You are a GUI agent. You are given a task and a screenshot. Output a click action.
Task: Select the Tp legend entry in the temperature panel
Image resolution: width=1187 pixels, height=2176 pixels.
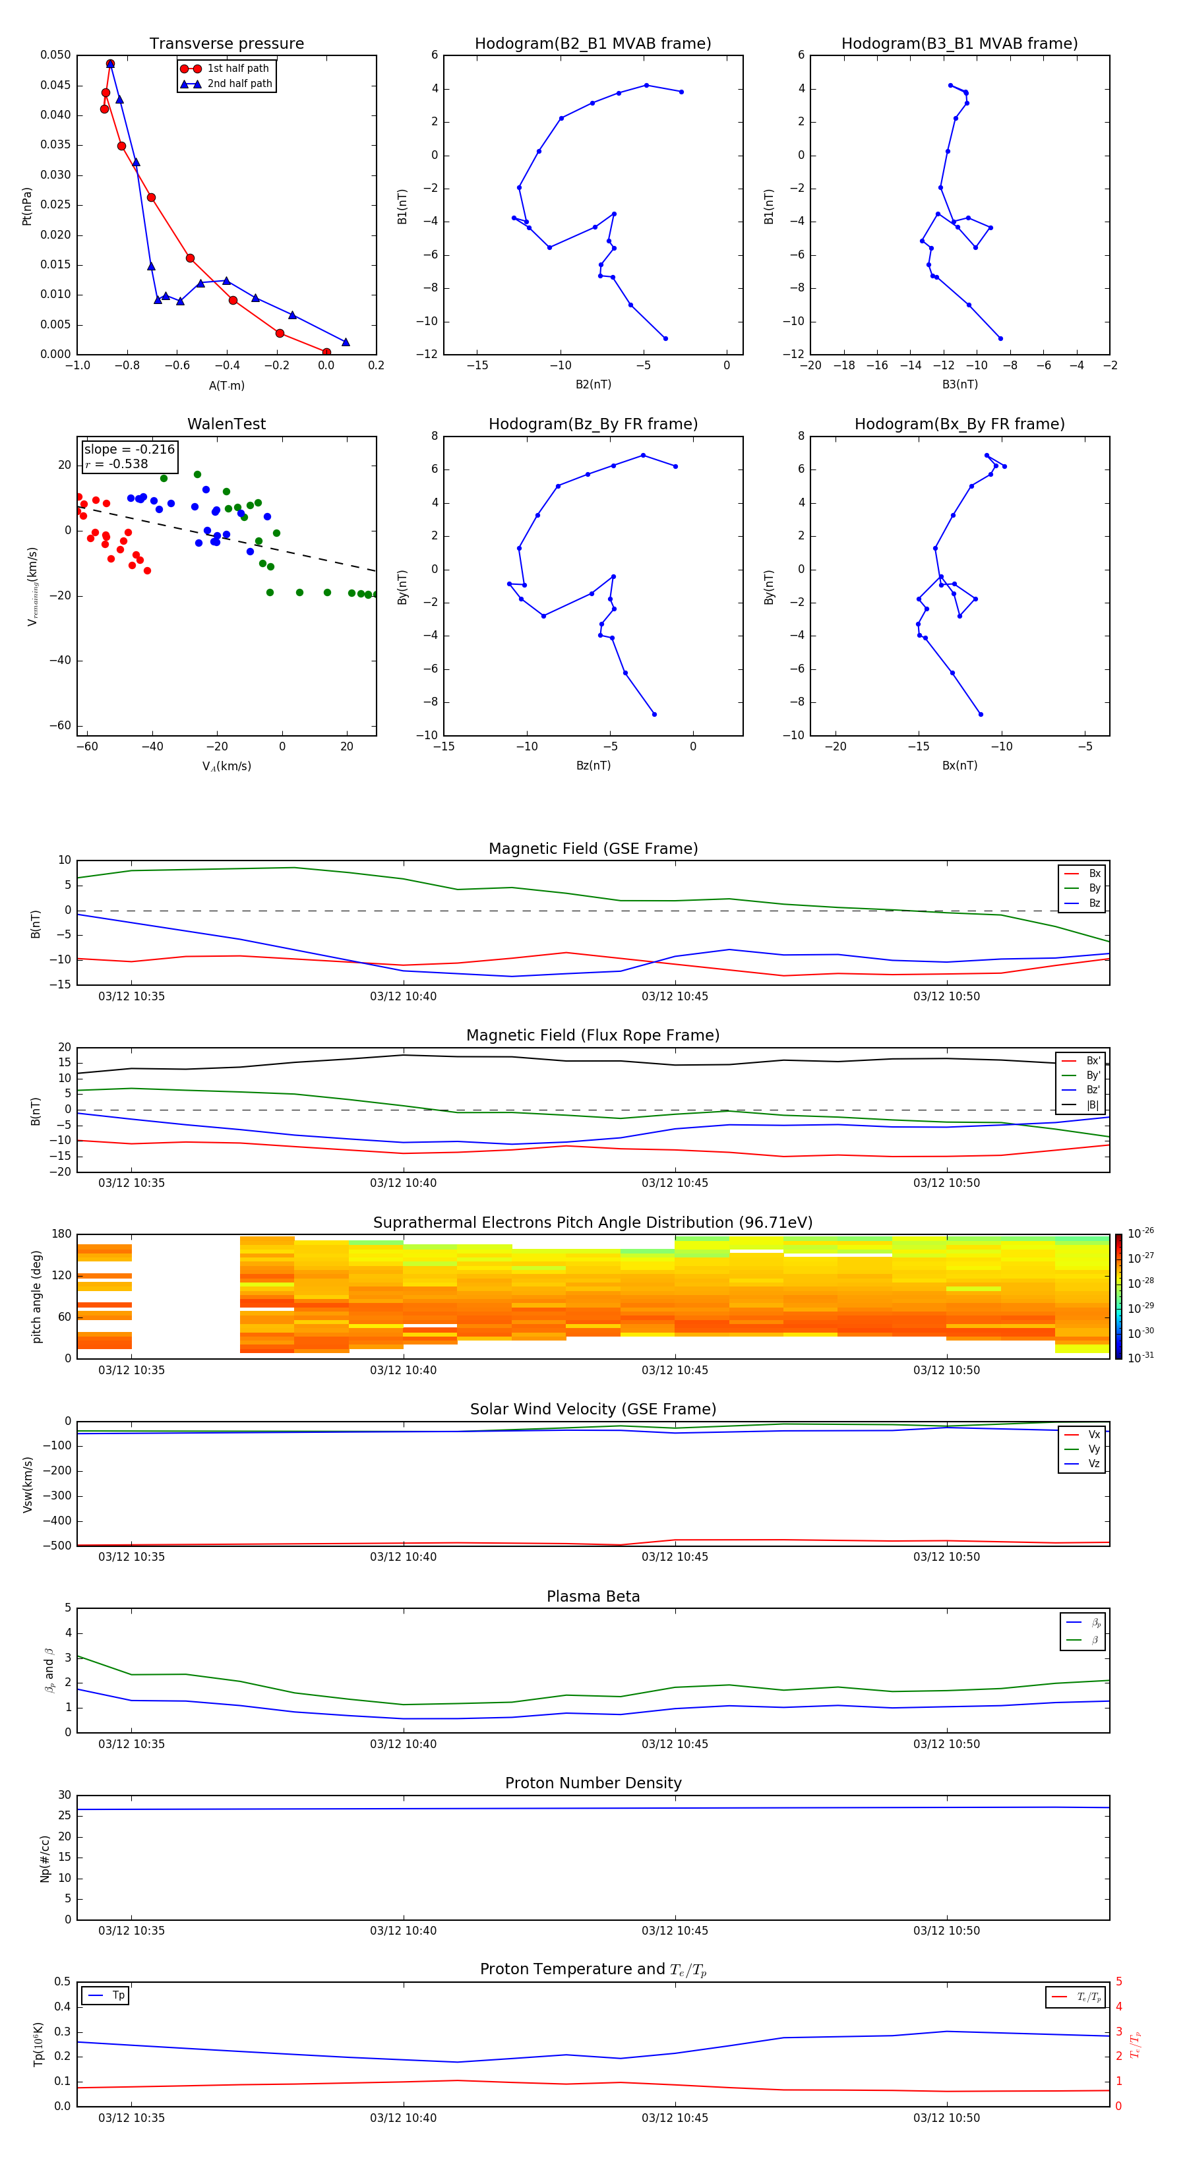point(106,1996)
